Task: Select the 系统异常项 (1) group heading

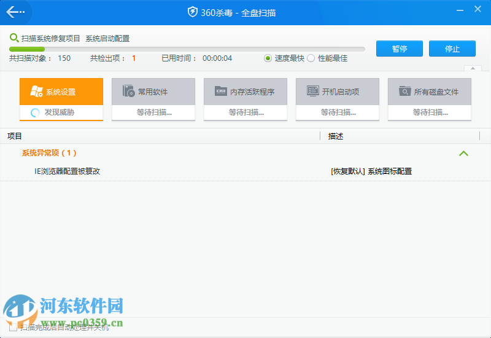Action: pyautogui.click(x=49, y=152)
